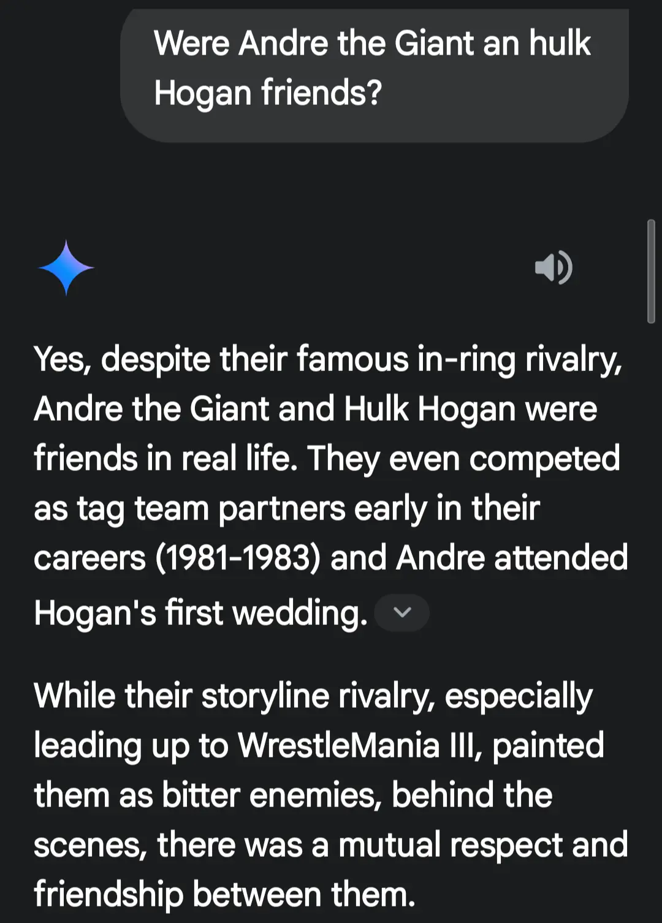Click the word "WrestleMania" in the response
This screenshot has height=923, width=662.
[338, 745]
